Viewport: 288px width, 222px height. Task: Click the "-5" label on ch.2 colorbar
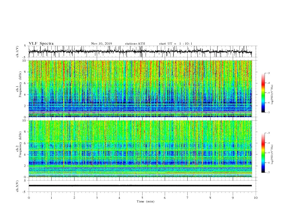pos(268,153)
